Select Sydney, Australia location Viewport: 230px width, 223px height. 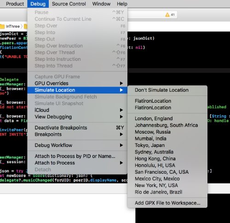pos(167,152)
